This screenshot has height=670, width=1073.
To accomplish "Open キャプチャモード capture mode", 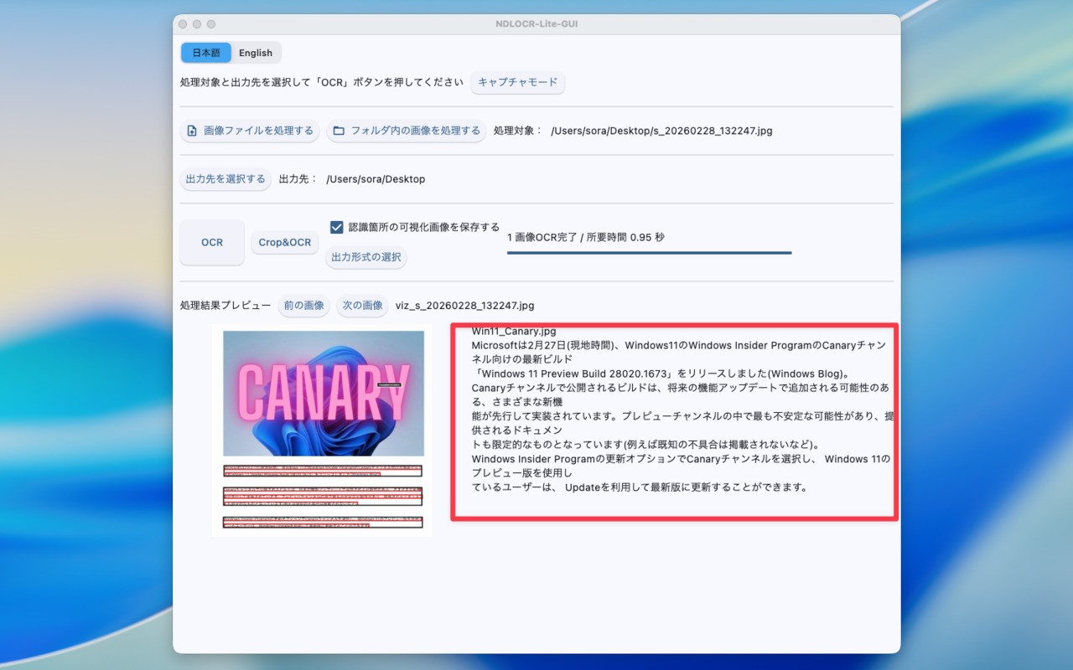I will (517, 82).
